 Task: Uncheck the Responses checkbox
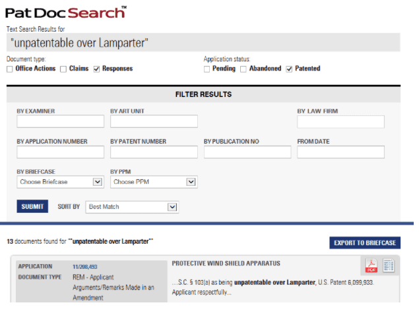click(96, 69)
